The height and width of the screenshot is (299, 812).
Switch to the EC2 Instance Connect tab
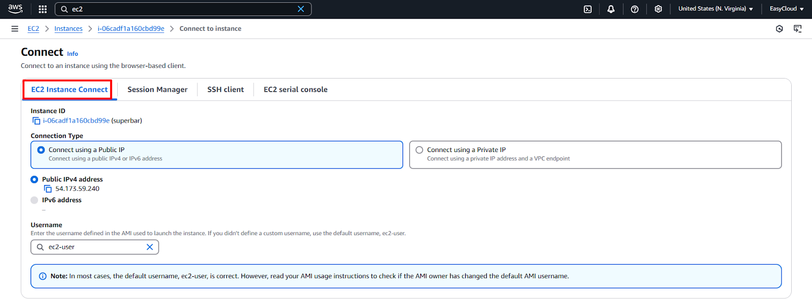pos(70,90)
